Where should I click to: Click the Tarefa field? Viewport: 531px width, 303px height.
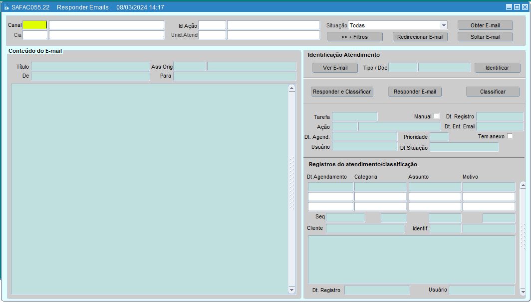(354, 116)
